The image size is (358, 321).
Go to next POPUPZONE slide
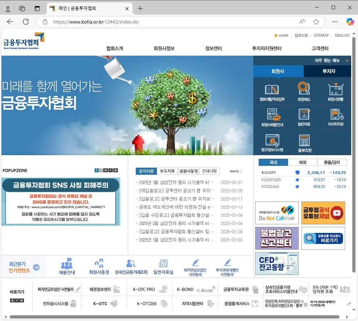116,170
